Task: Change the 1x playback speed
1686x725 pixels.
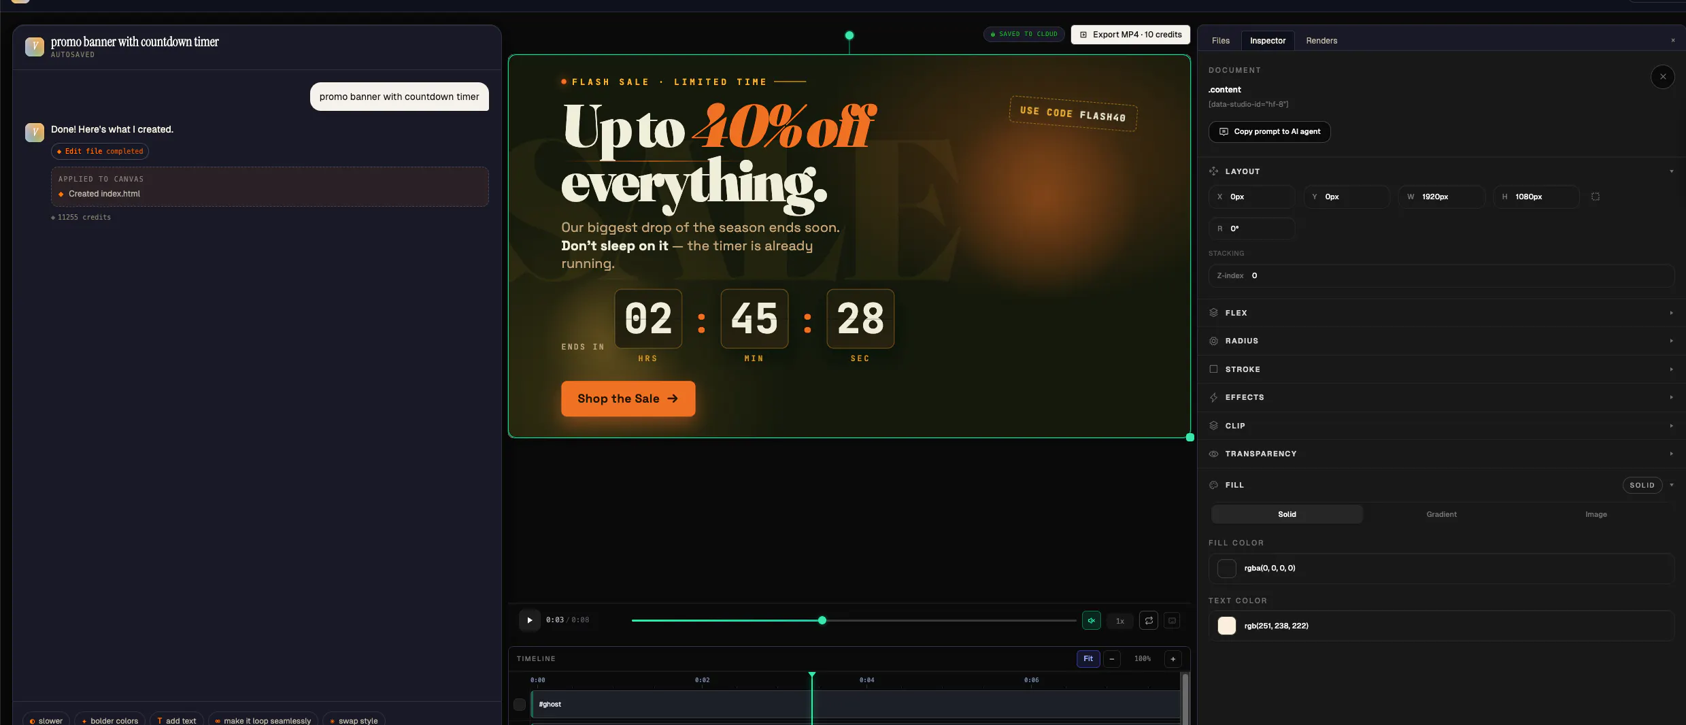Action: tap(1119, 621)
